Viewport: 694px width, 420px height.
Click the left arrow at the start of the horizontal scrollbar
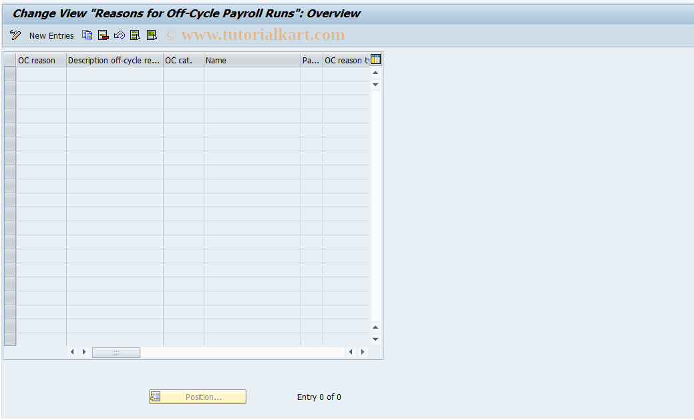click(x=72, y=352)
